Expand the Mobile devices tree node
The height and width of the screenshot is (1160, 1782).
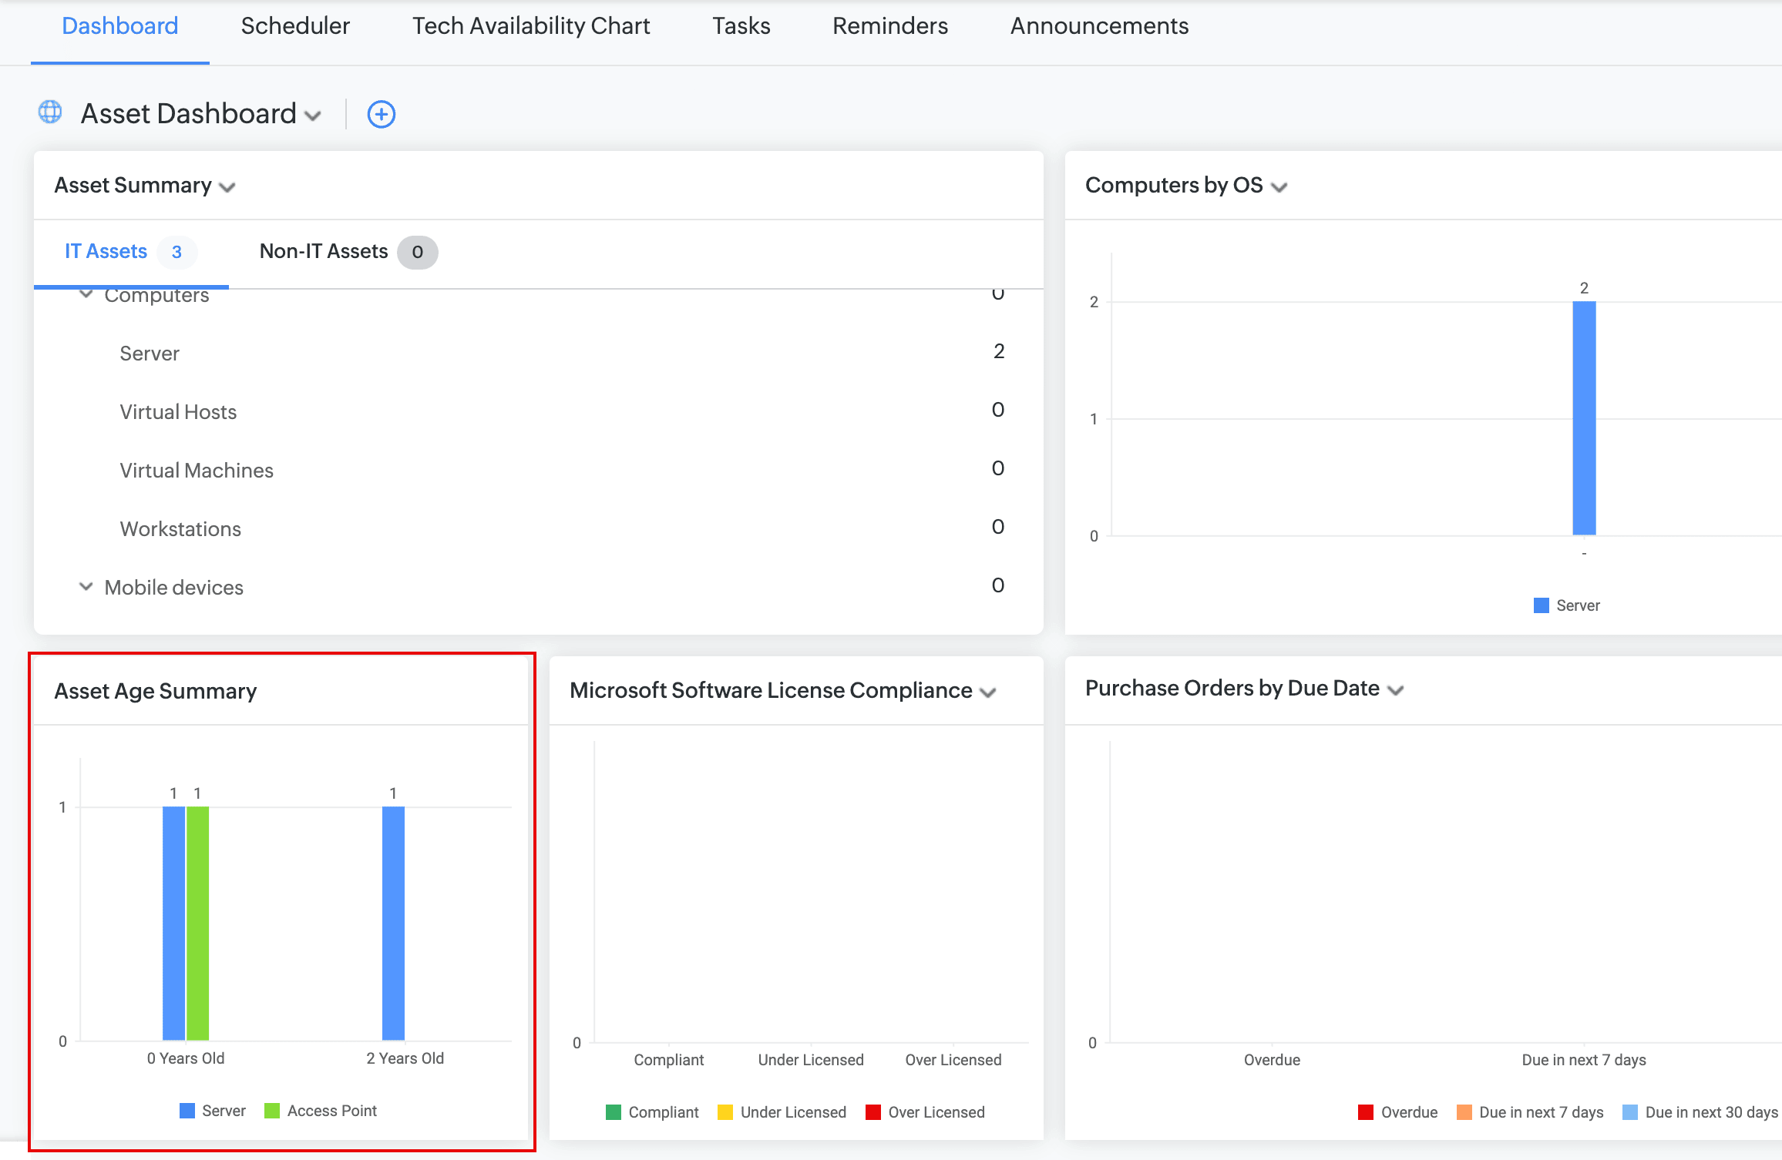86,587
